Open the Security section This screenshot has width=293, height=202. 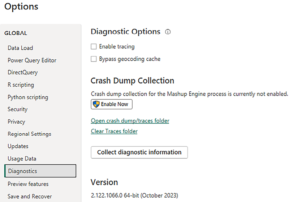coord(17,109)
